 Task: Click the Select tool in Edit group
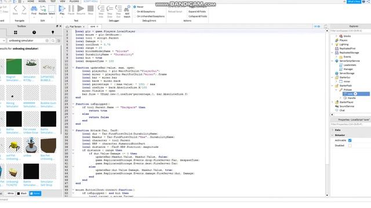tap(52, 10)
